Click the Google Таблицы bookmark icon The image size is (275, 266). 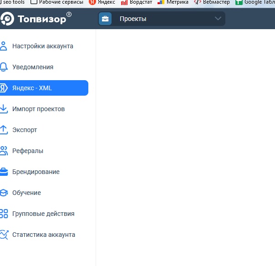click(239, 2)
